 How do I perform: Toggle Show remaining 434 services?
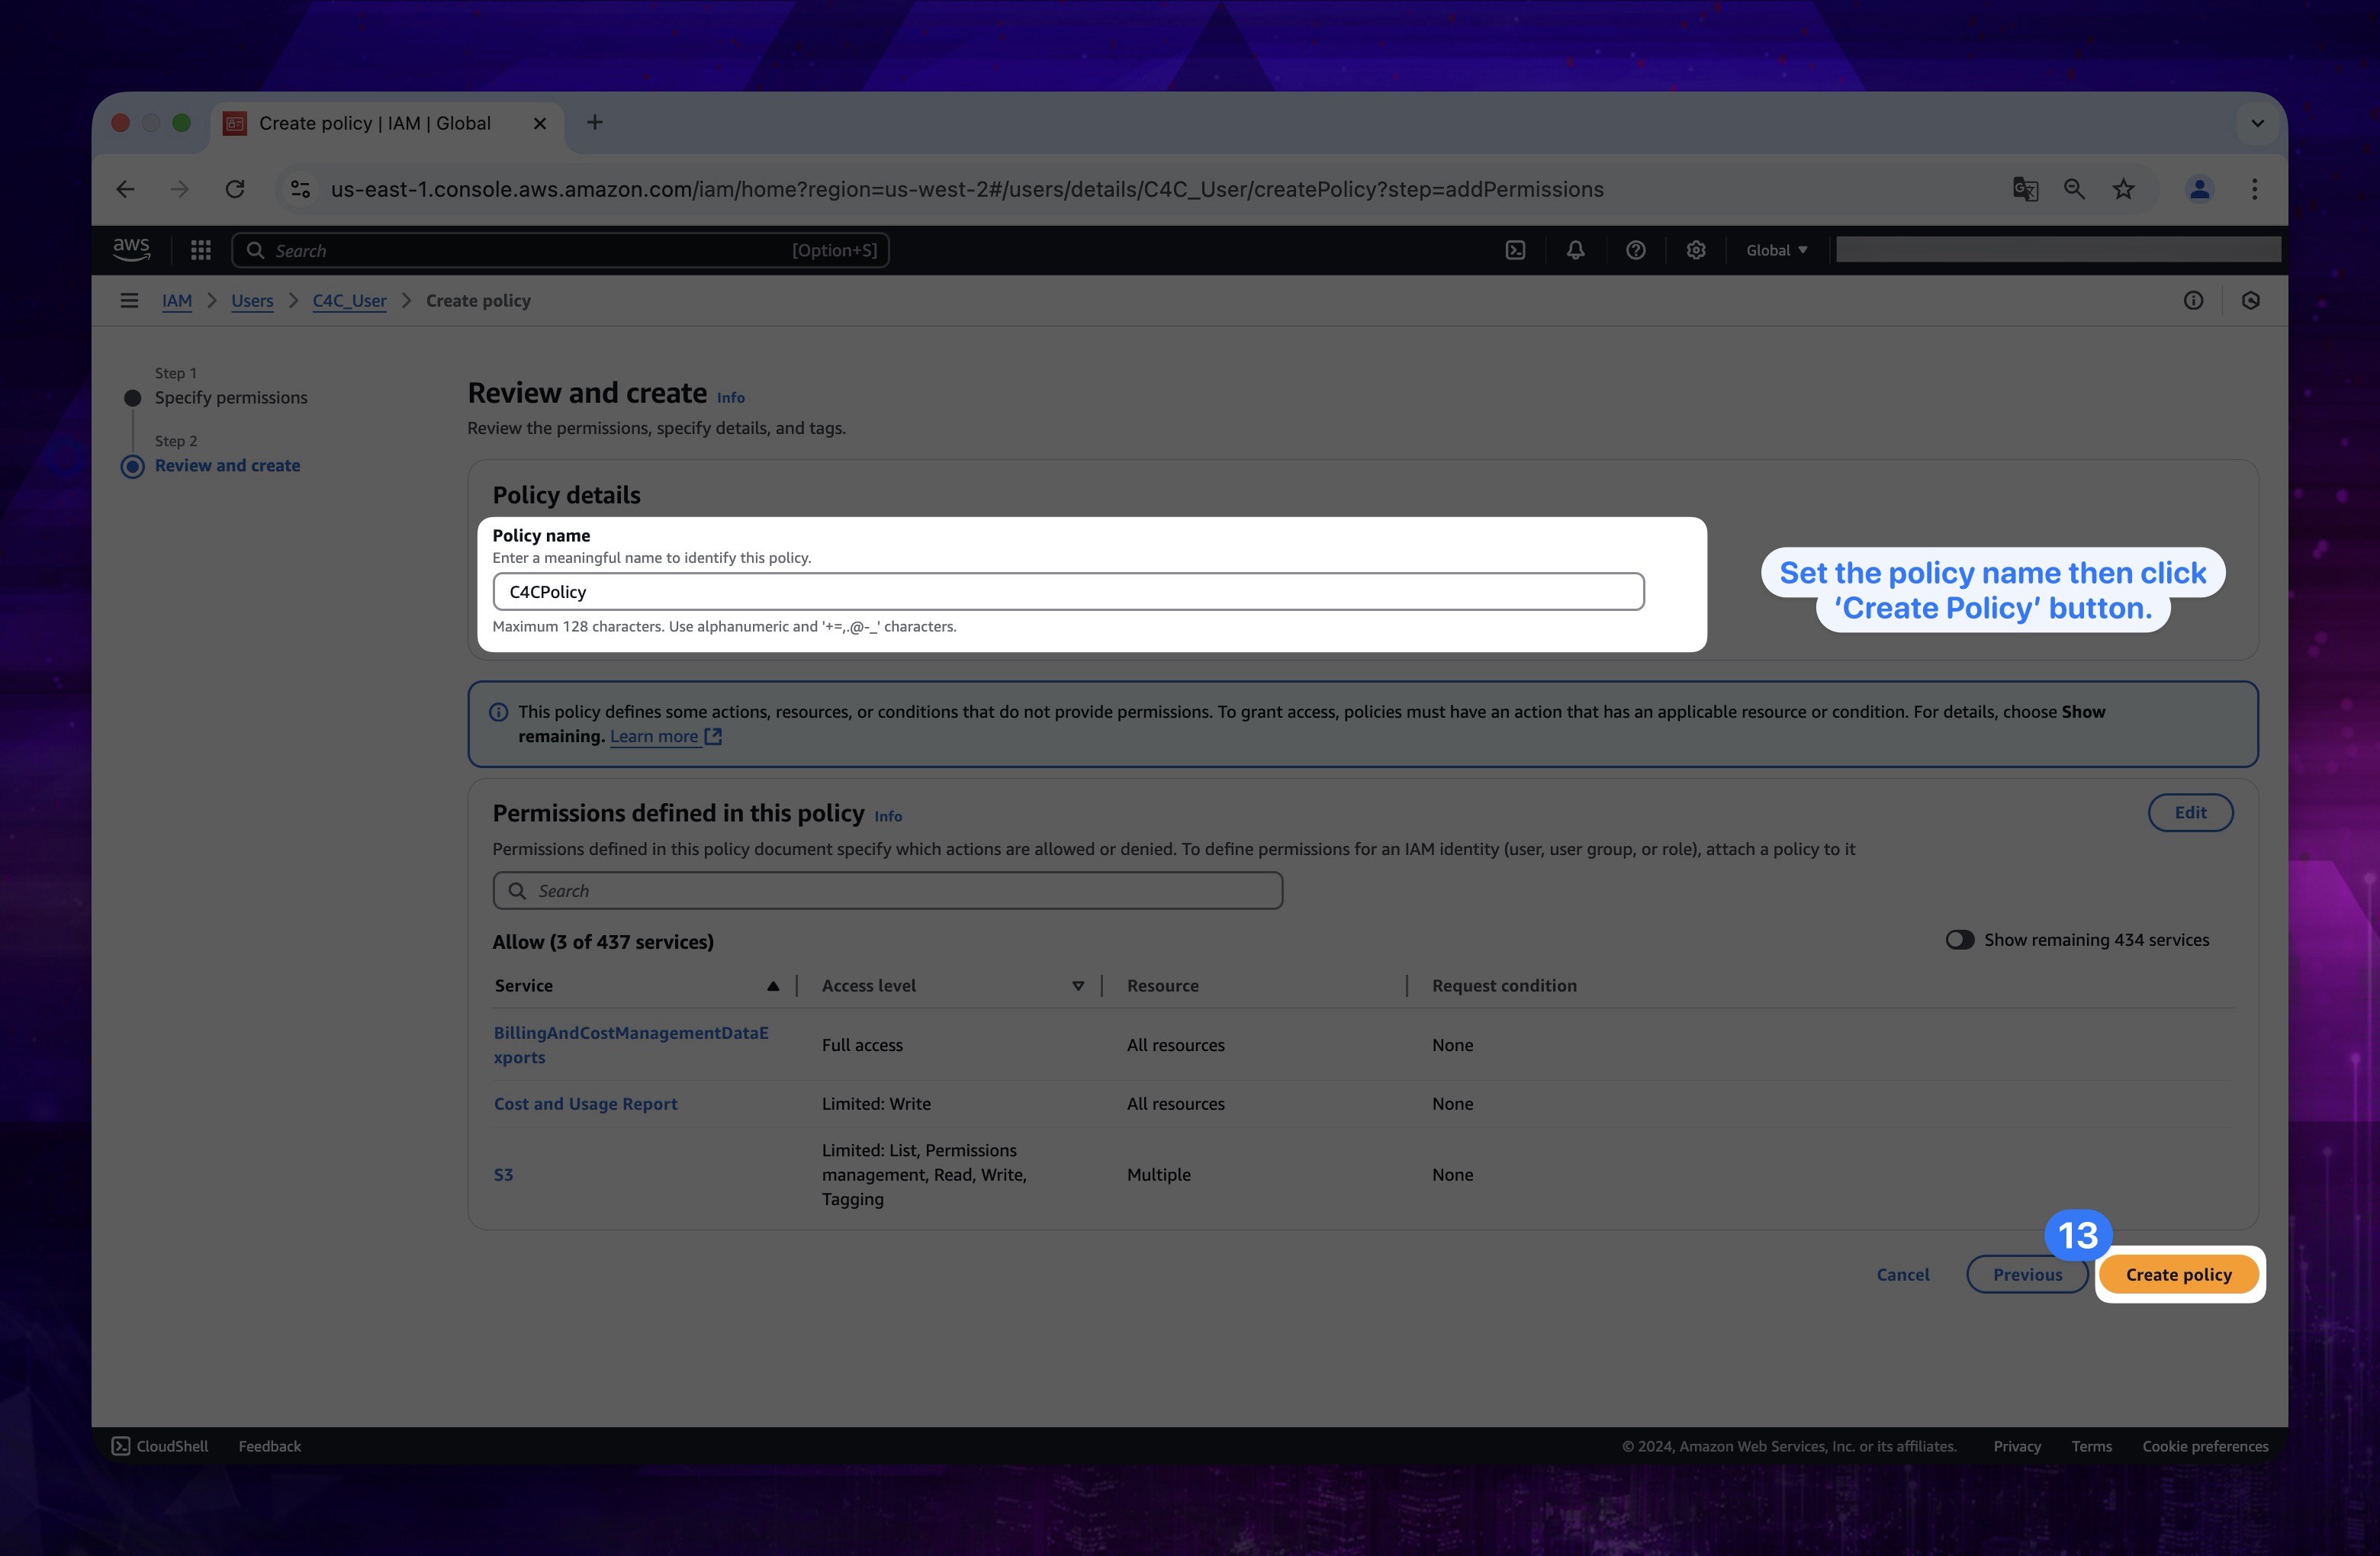(1959, 939)
